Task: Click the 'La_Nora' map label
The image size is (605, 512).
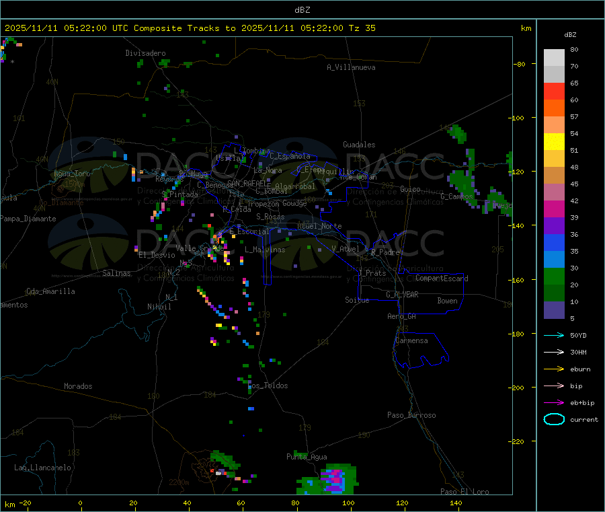Action: pyautogui.click(x=268, y=170)
